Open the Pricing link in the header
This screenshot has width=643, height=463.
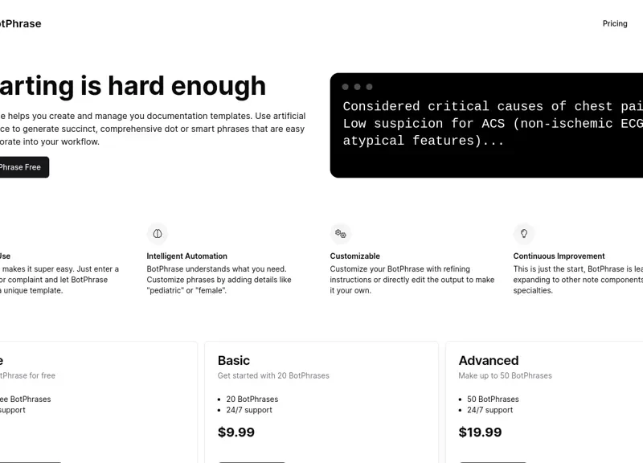pyautogui.click(x=615, y=24)
